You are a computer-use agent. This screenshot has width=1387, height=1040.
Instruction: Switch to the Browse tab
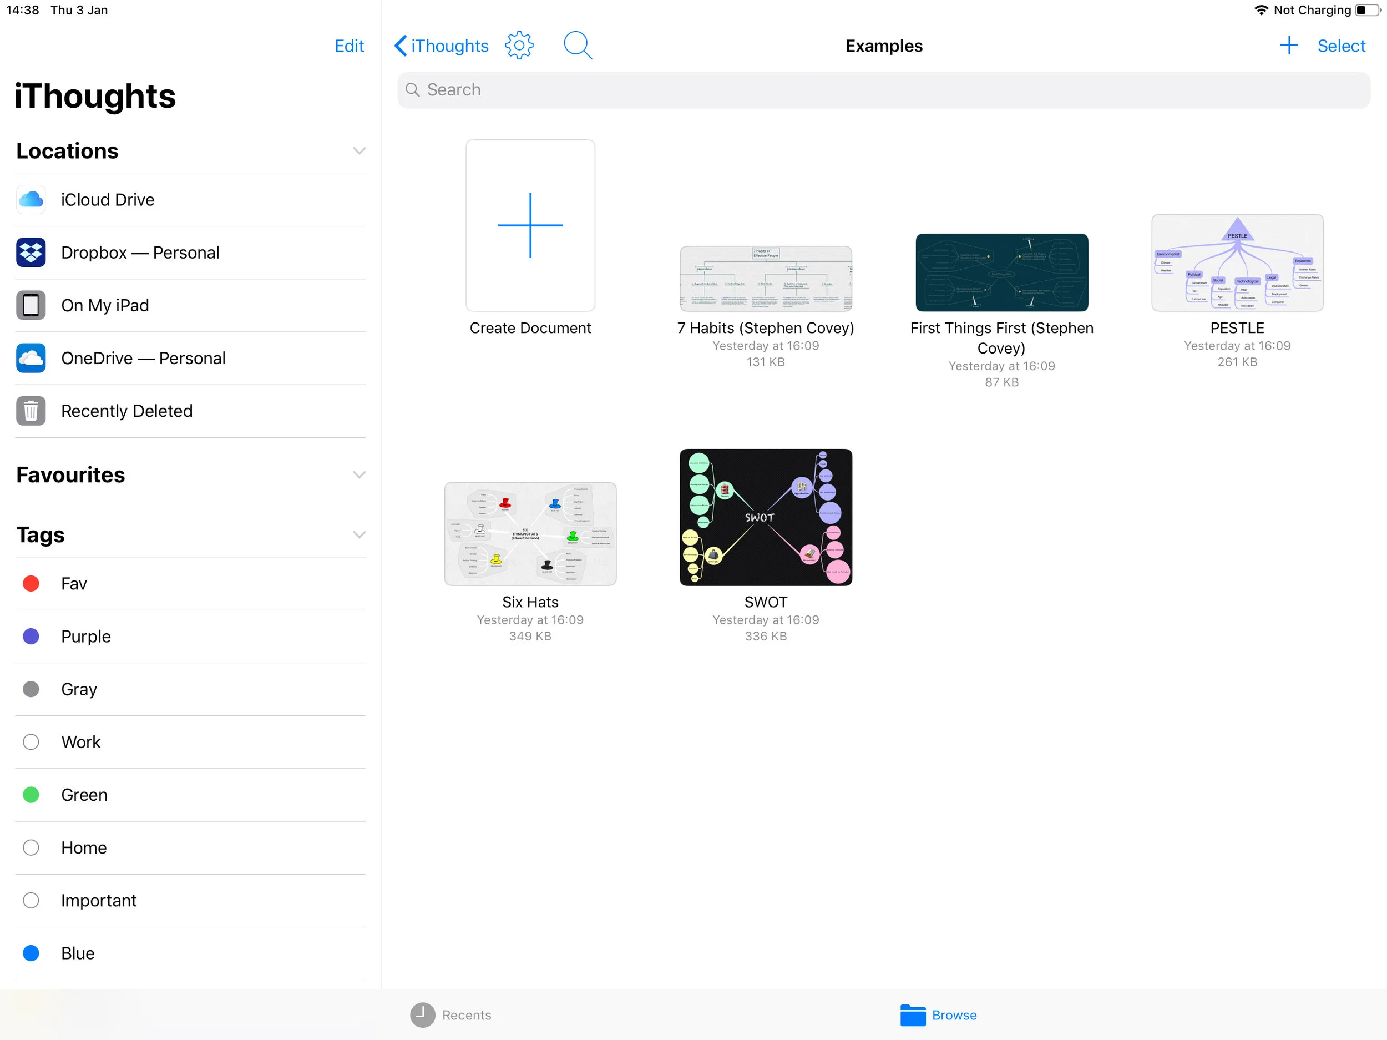(938, 1014)
